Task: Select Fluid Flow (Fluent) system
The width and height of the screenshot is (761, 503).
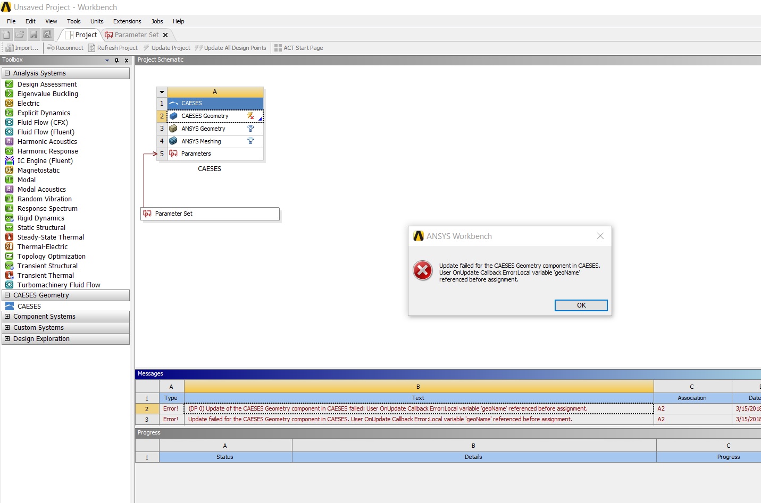Action: coord(46,132)
